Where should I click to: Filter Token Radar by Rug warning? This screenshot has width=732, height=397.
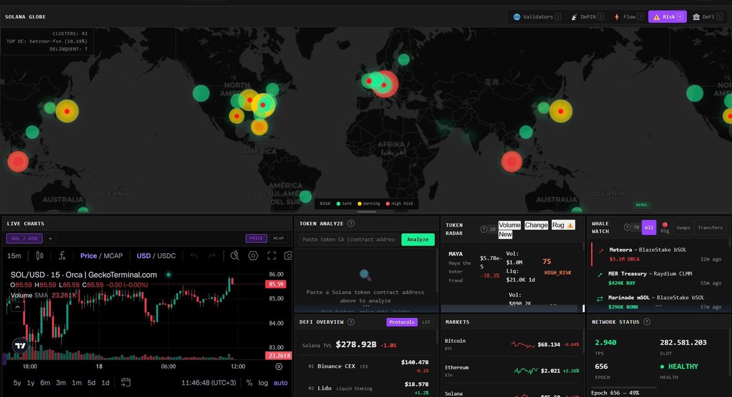(x=563, y=225)
